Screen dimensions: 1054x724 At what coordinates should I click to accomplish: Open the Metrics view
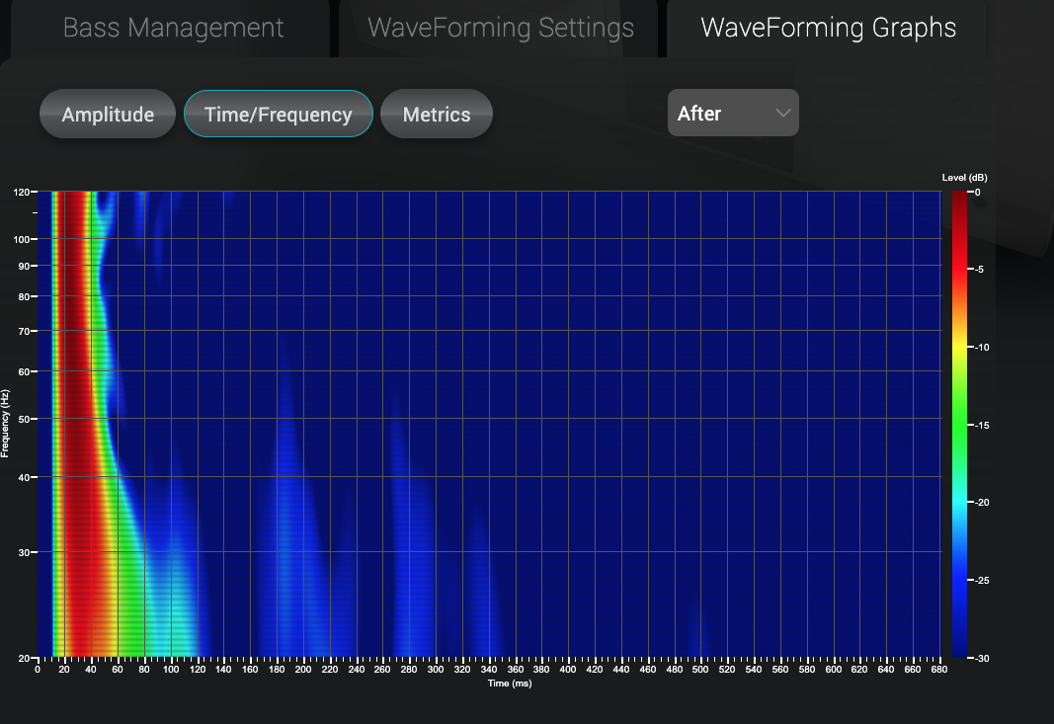[x=437, y=115]
